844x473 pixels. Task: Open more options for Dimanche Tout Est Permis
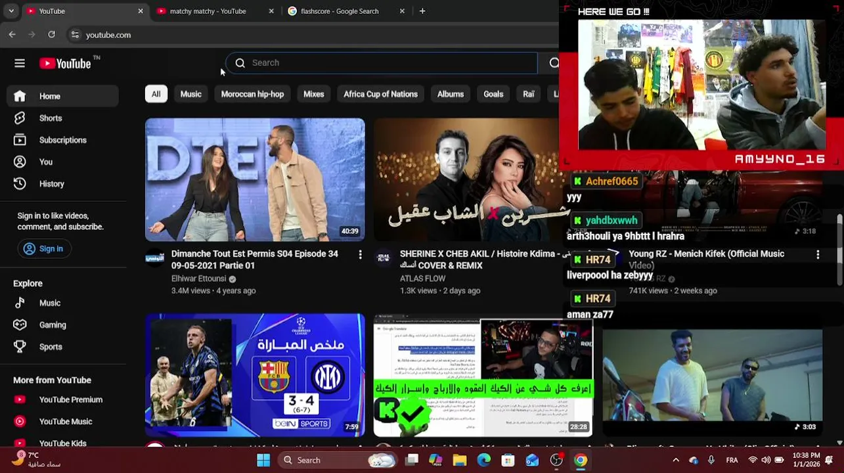click(360, 254)
